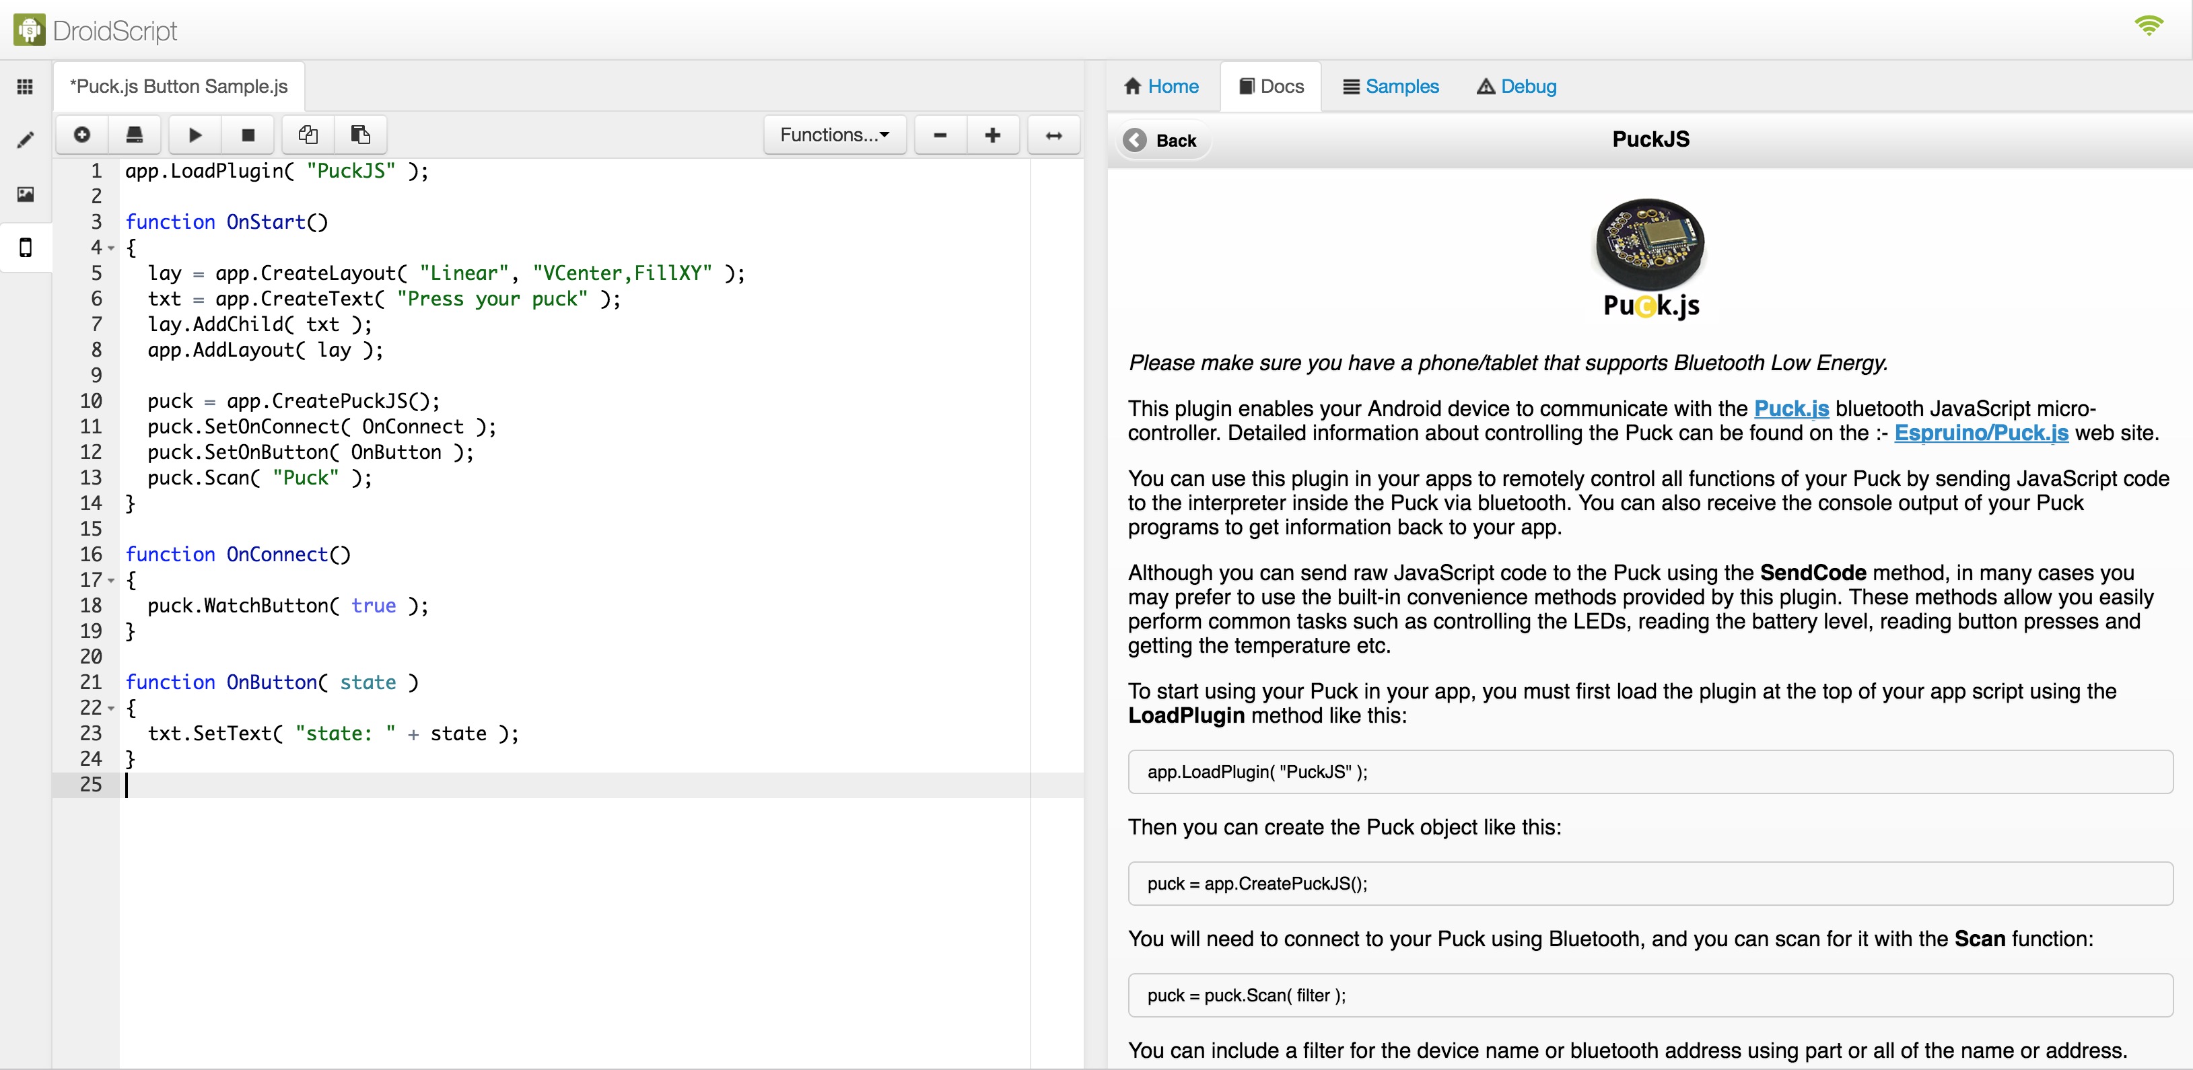The image size is (2193, 1070).
Task: Click the paste clipboard toolbar icon
Action: 361,135
